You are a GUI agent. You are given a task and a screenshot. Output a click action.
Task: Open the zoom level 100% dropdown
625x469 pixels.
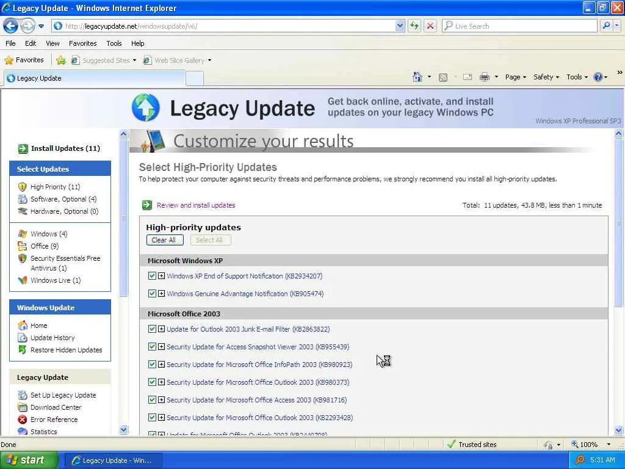click(x=609, y=445)
